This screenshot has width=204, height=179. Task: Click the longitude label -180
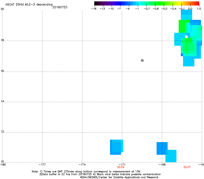(3, 165)
